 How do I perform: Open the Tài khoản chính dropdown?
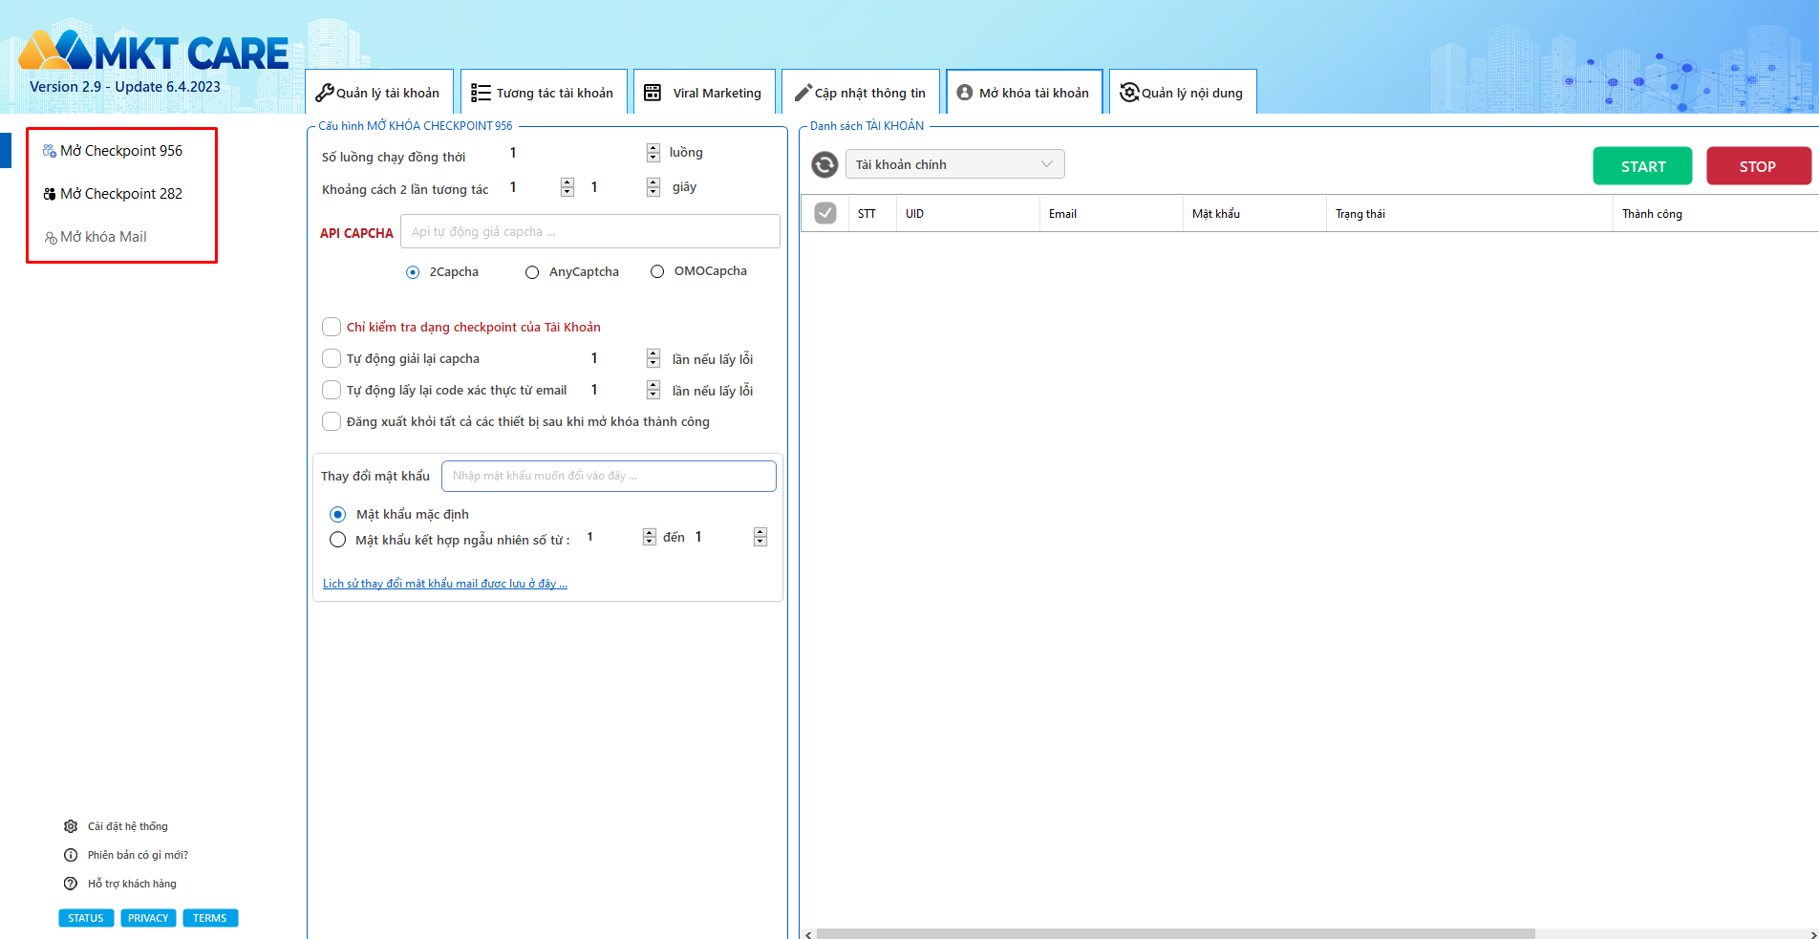point(954,164)
